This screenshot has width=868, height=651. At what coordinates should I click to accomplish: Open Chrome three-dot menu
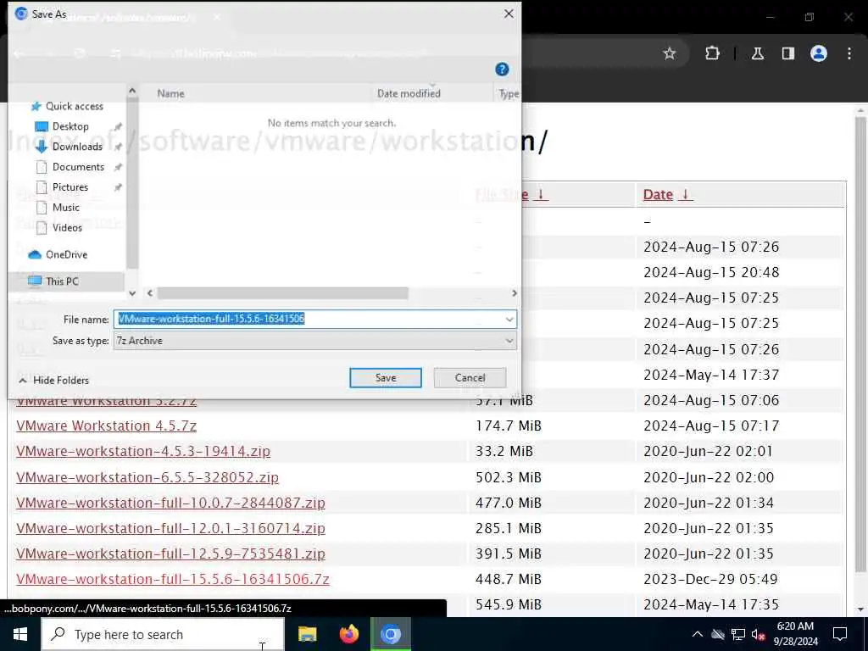click(849, 53)
